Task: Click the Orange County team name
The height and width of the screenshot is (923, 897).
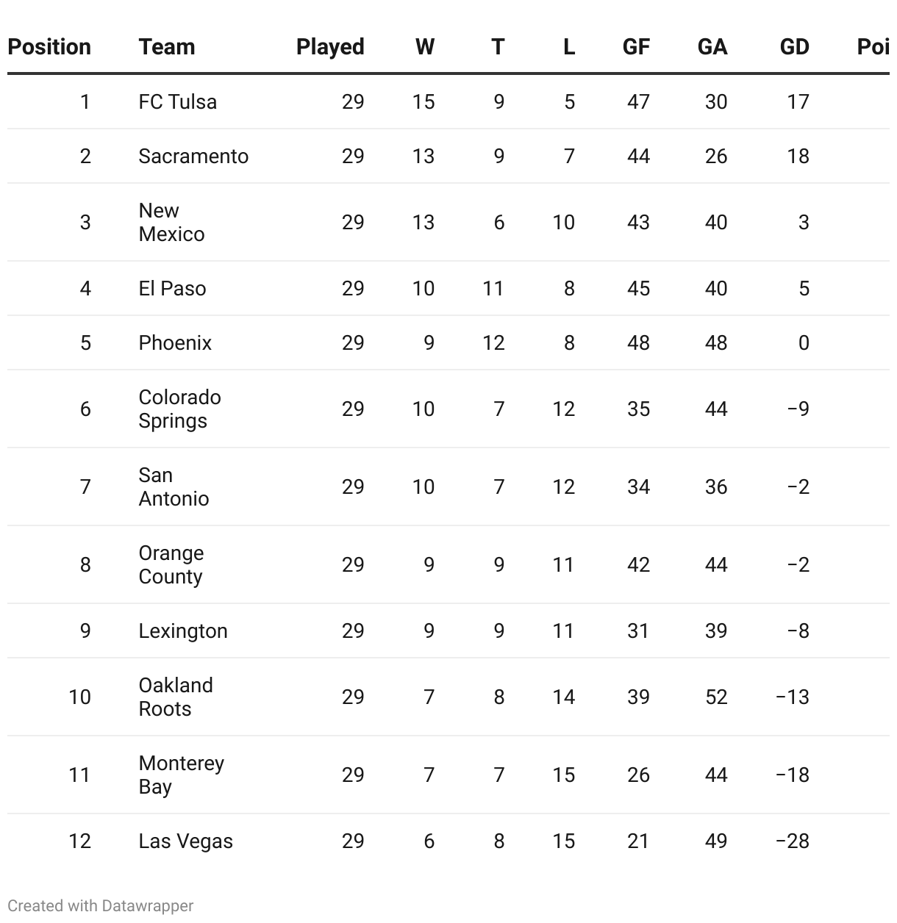Action: [x=171, y=564]
